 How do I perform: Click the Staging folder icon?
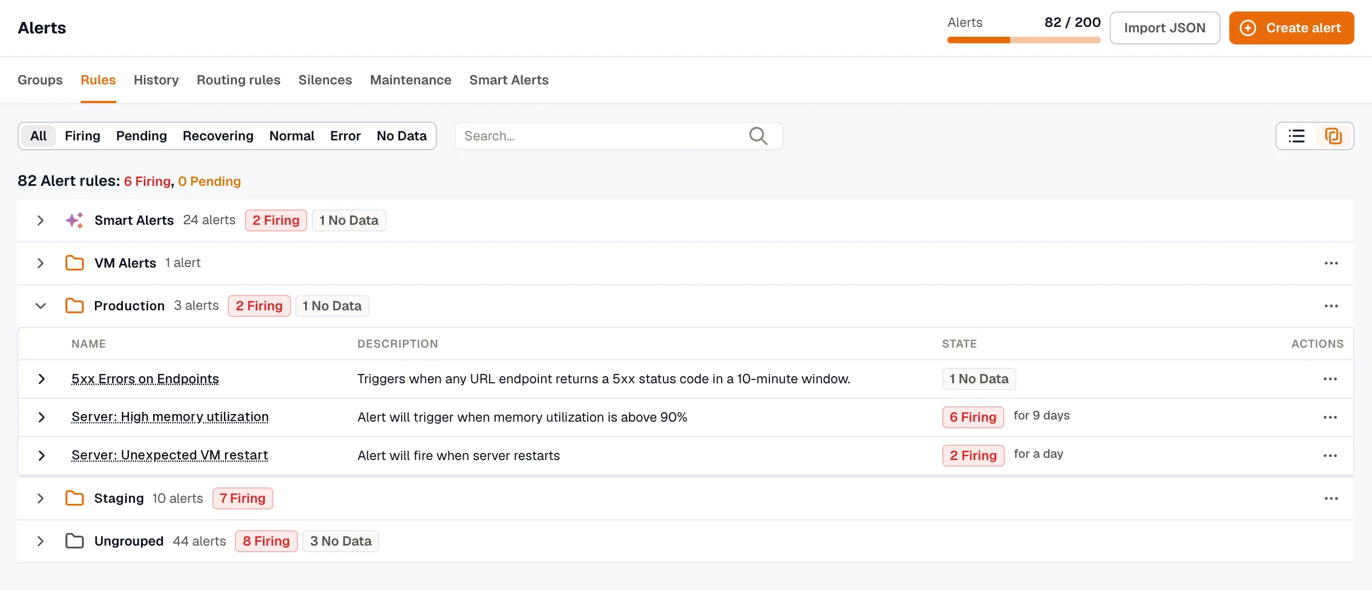(75, 498)
